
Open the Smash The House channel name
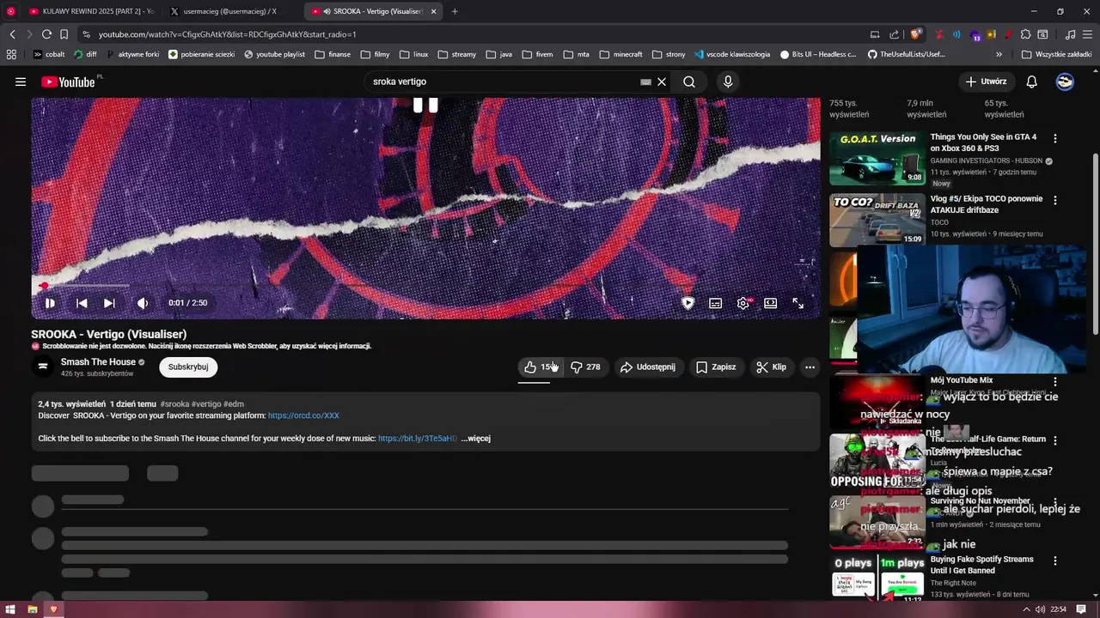tap(98, 362)
